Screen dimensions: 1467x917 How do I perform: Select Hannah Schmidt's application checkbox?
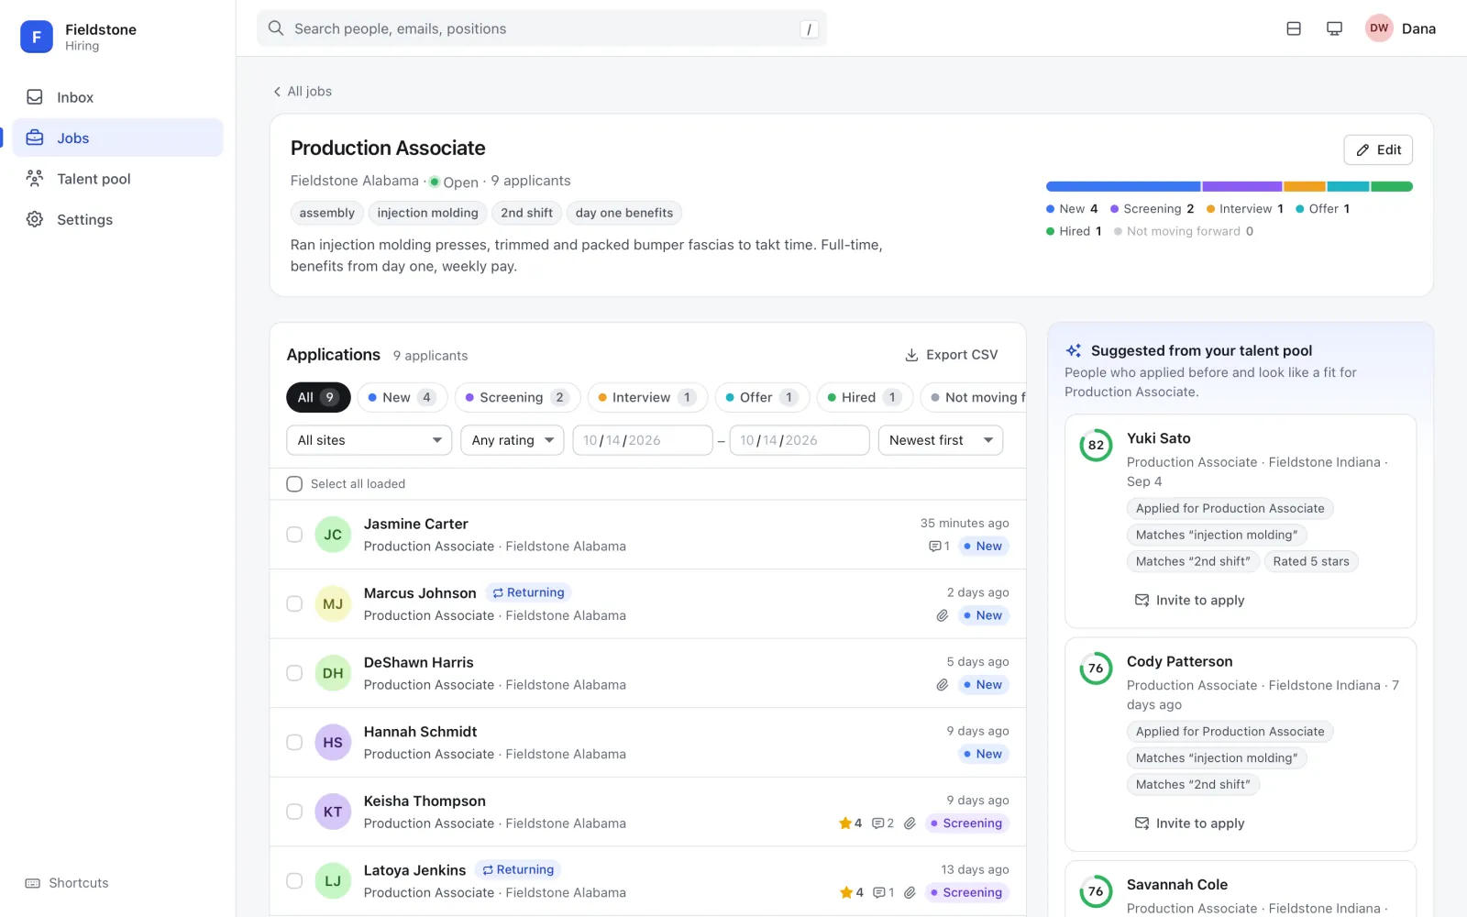coord(294,743)
